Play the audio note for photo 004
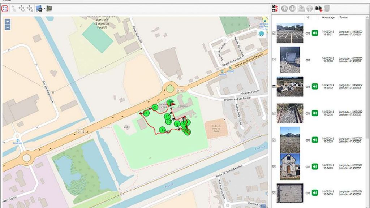This screenshot has width=370, height=208. 315,86
